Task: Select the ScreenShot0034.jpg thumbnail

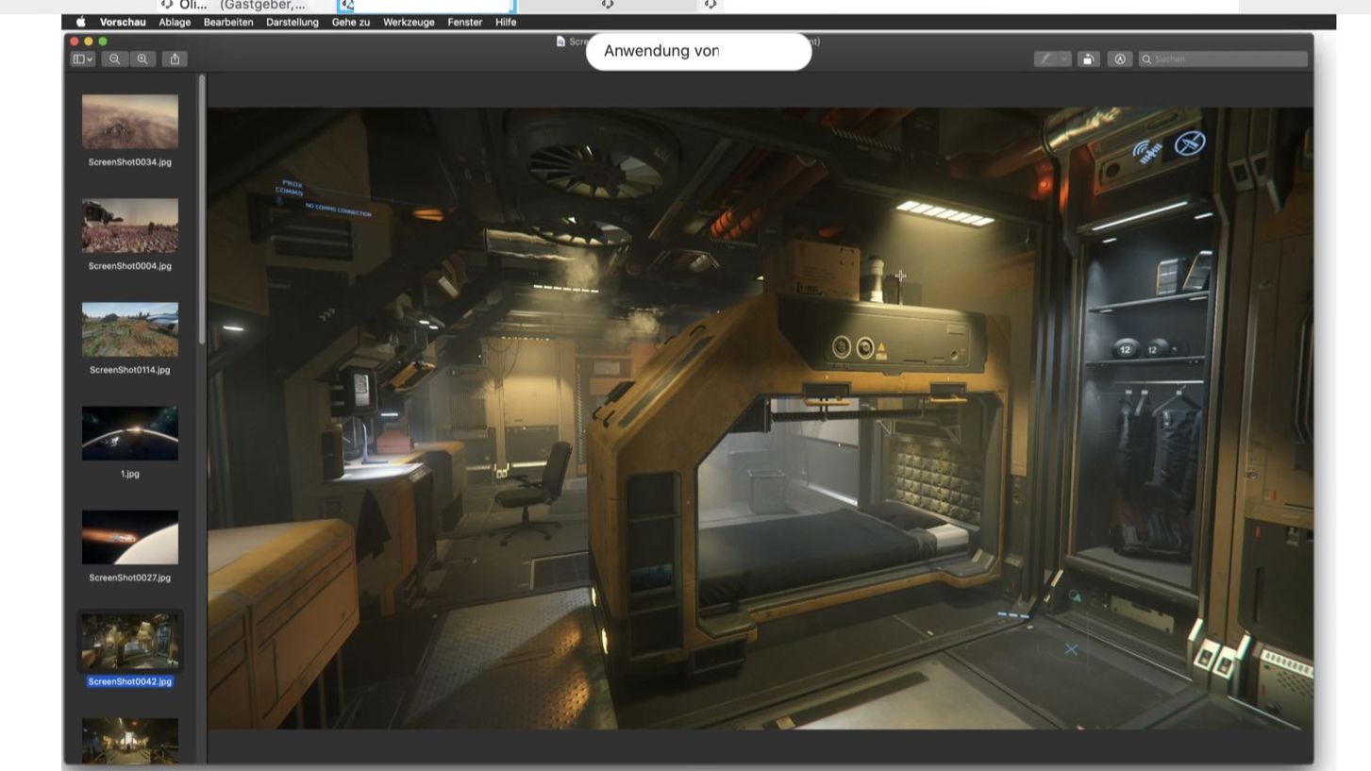Action: 130,121
